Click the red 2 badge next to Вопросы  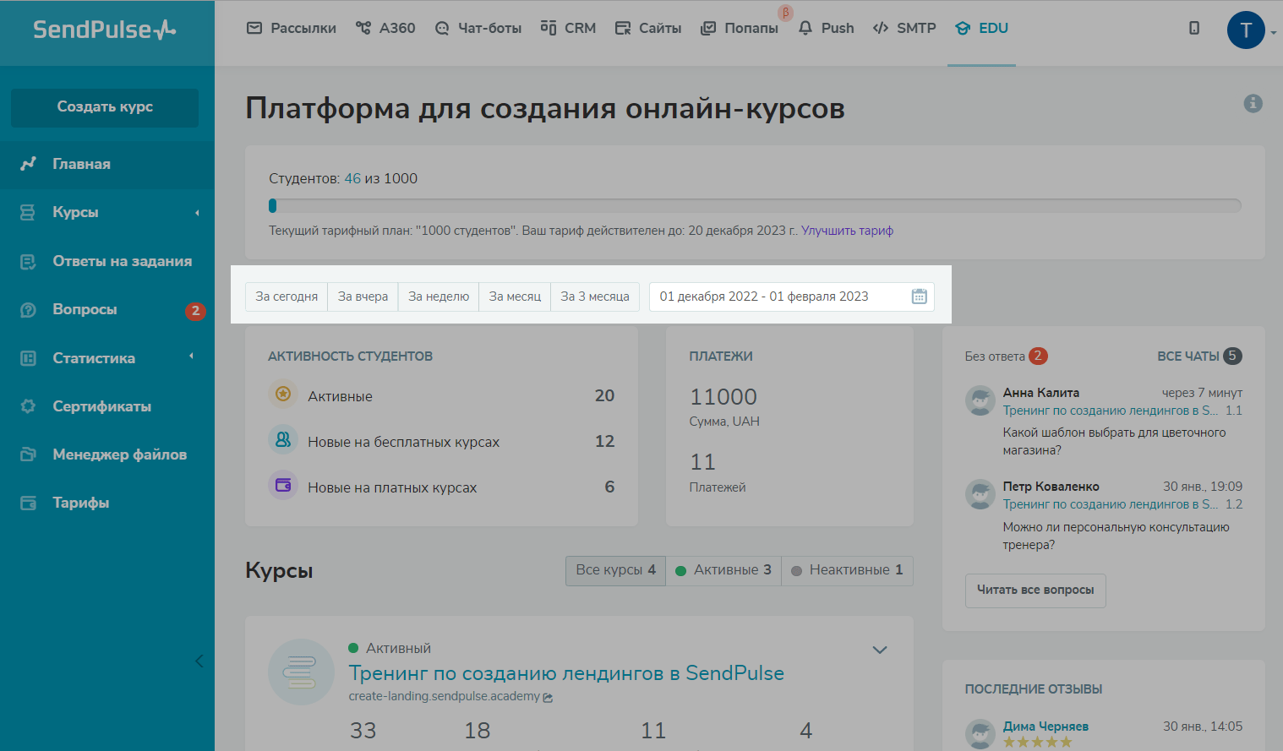[x=195, y=311]
